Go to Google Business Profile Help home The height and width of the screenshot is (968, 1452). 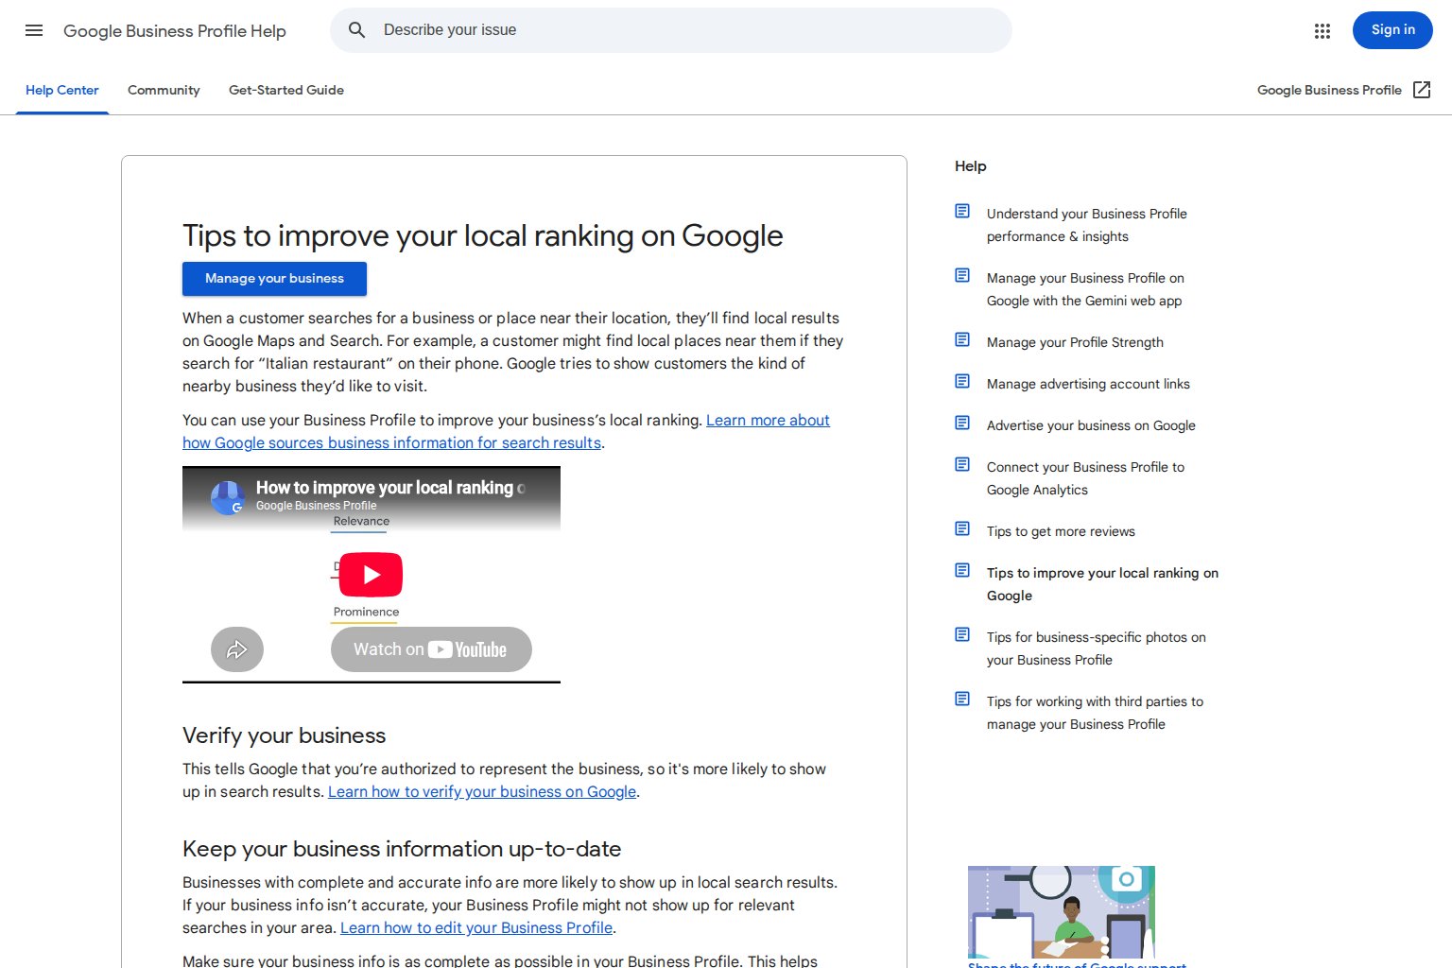175,31
